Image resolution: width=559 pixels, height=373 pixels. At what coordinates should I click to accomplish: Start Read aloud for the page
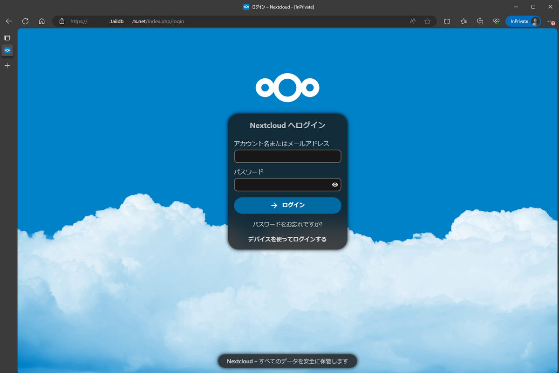412,21
